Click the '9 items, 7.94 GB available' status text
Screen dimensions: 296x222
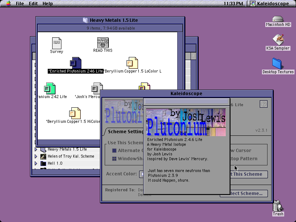click(x=111, y=28)
